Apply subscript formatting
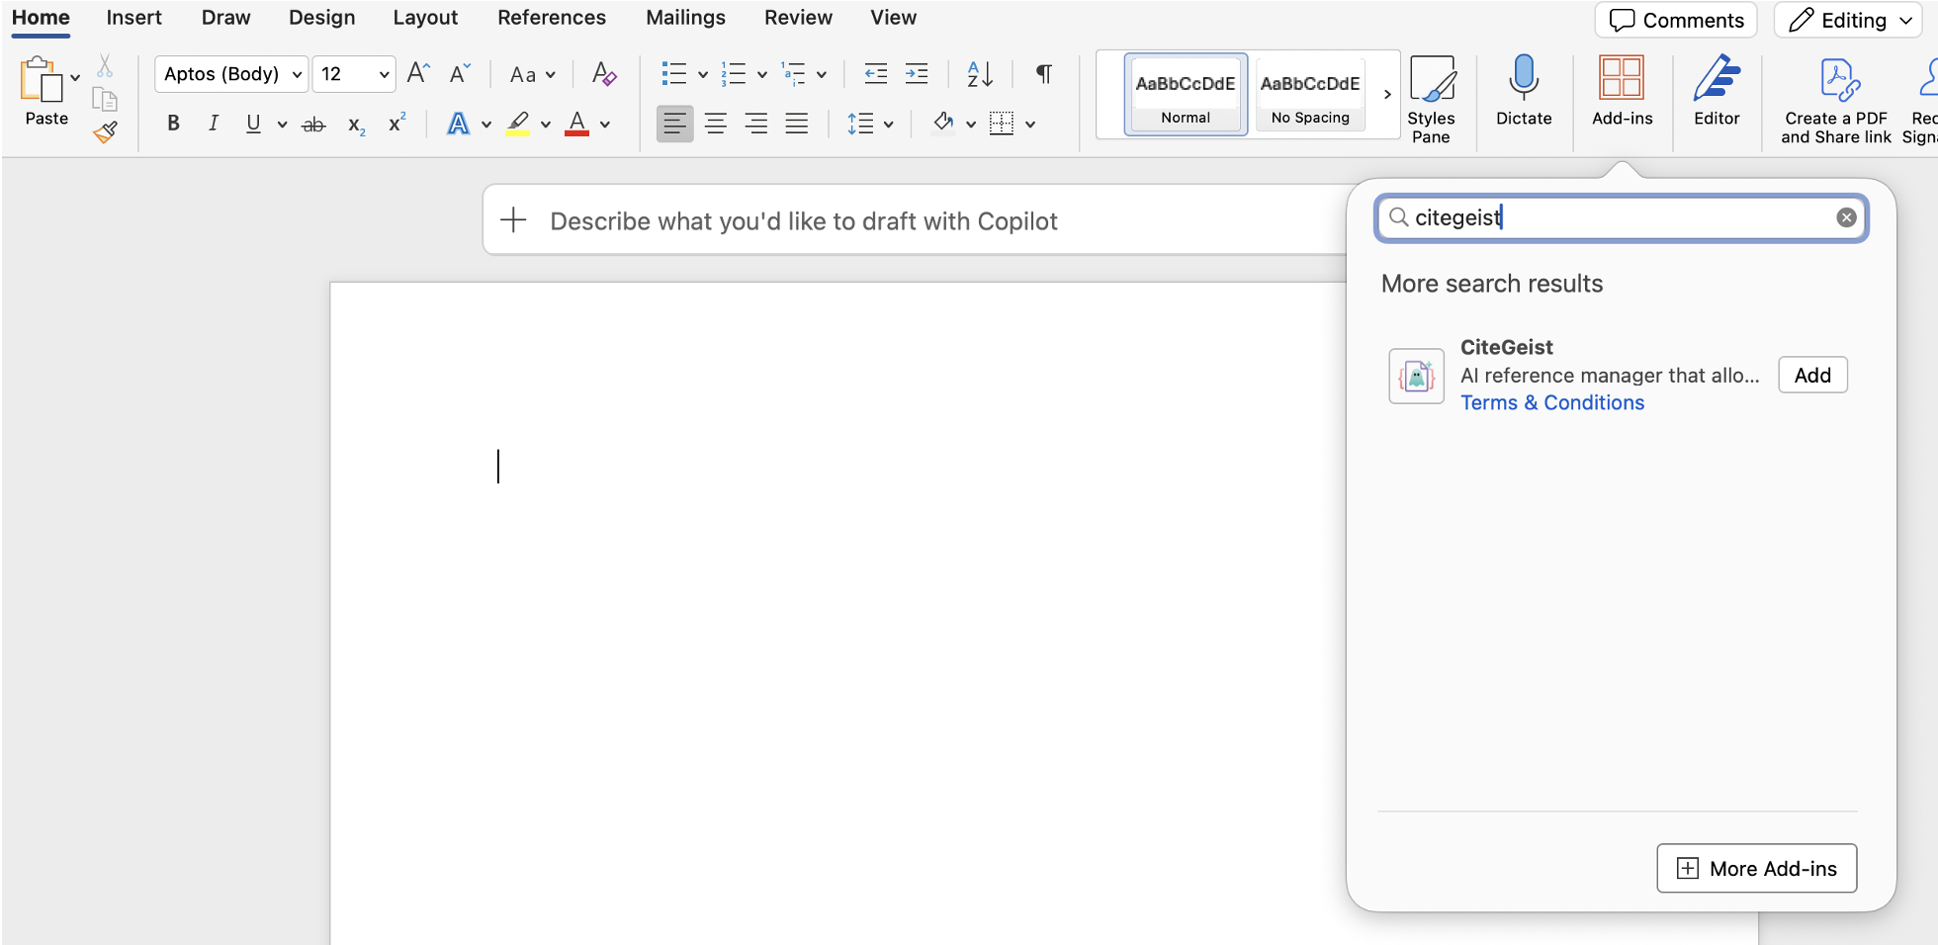Image resolution: width=1938 pixels, height=945 pixels. coord(356,125)
